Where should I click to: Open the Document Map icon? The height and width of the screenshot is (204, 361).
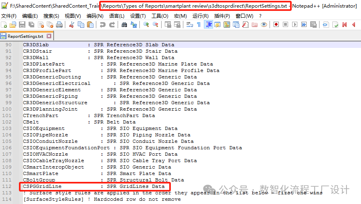227,25
